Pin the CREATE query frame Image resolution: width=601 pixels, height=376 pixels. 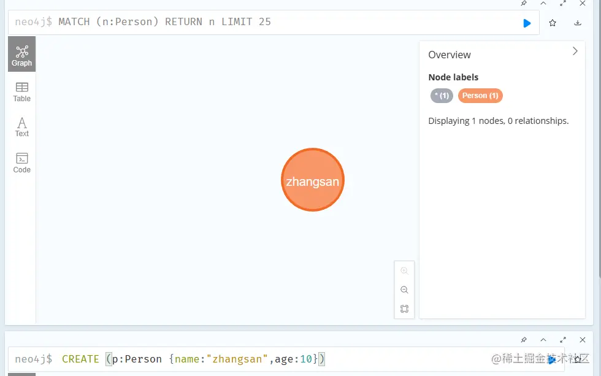pos(524,340)
